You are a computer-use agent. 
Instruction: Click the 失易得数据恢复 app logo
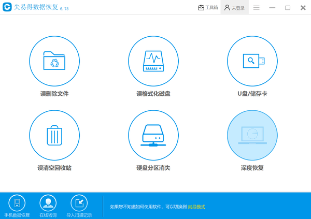coord(7,7)
